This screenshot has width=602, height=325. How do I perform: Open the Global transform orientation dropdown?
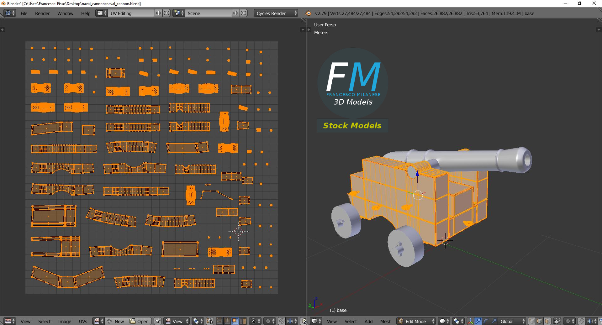[512, 321]
